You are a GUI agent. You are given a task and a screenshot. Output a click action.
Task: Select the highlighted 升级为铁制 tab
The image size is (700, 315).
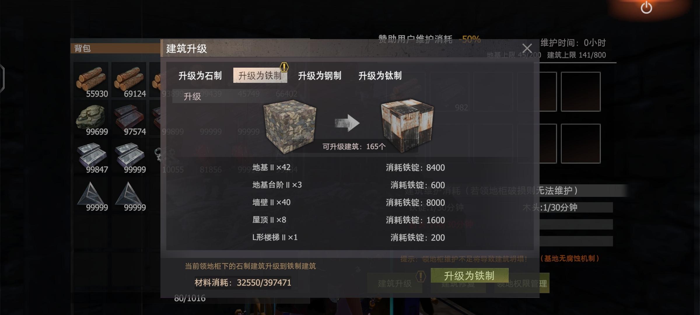pyautogui.click(x=260, y=76)
